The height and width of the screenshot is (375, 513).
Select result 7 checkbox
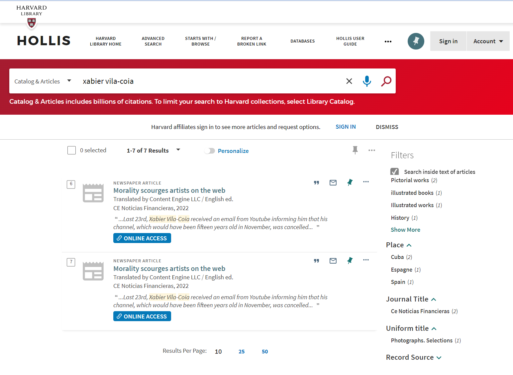click(71, 262)
